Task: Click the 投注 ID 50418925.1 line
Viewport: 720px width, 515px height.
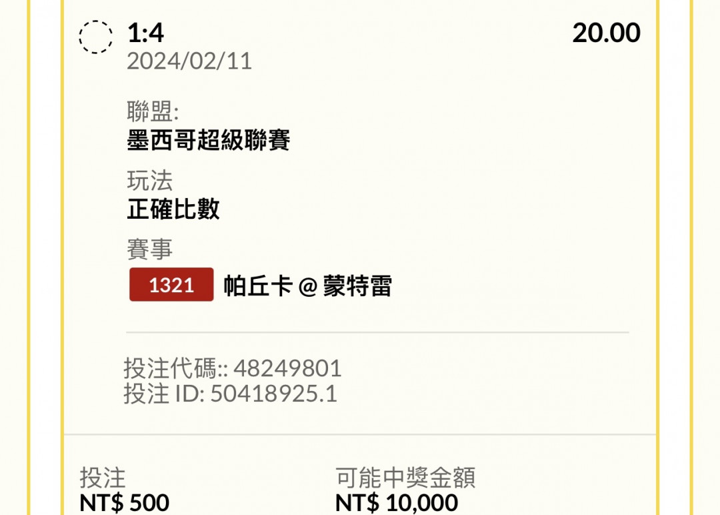Action: click(x=231, y=394)
